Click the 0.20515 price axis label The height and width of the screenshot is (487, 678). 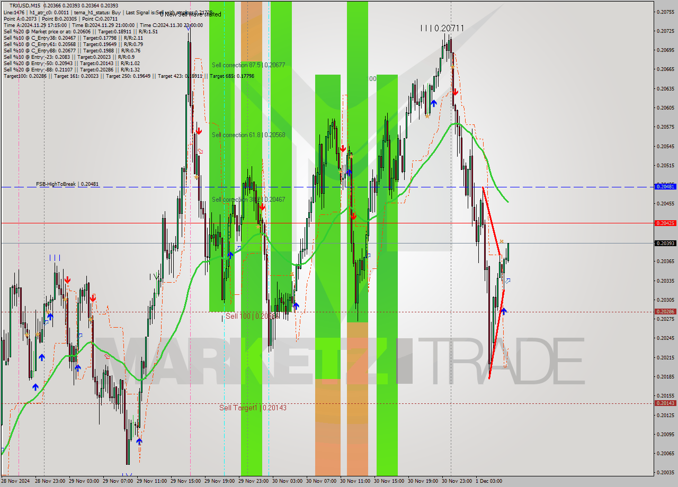click(666, 165)
